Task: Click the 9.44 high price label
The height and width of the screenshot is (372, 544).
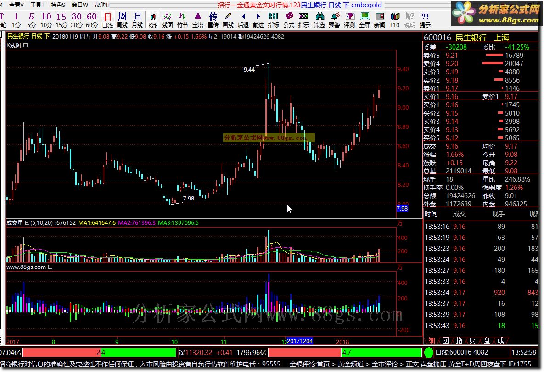Action: (x=249, y=70)
